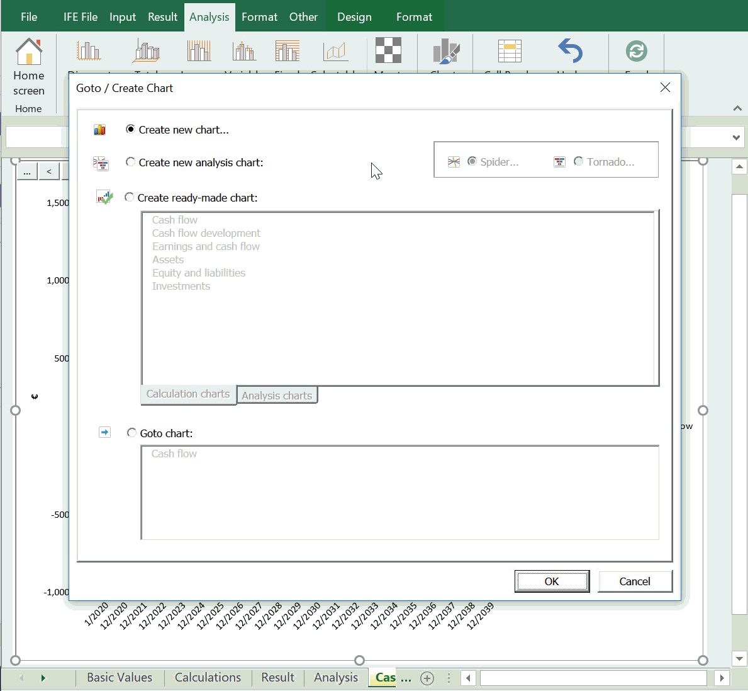Click the '<' button above the chart
The width and height of the screenshot is (748, 691).
49,171
